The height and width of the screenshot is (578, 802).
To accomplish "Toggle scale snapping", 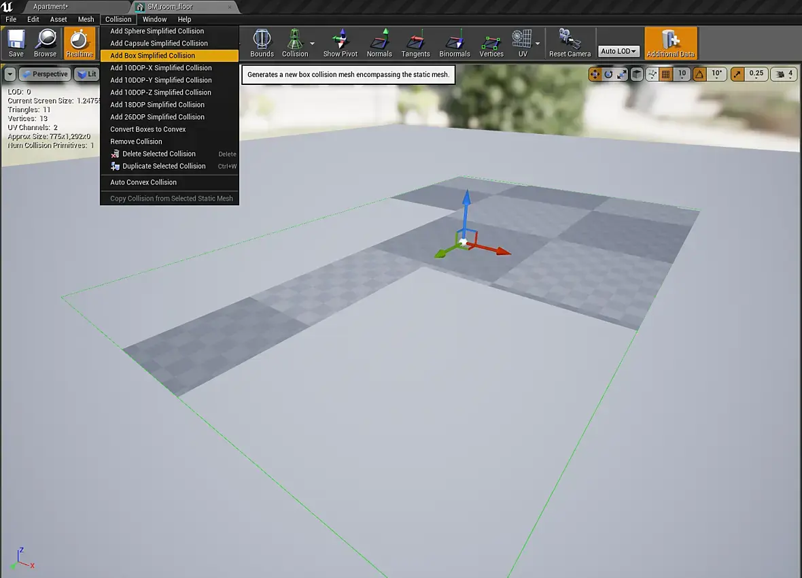I will pyautogui.click(x=737, y=74).
